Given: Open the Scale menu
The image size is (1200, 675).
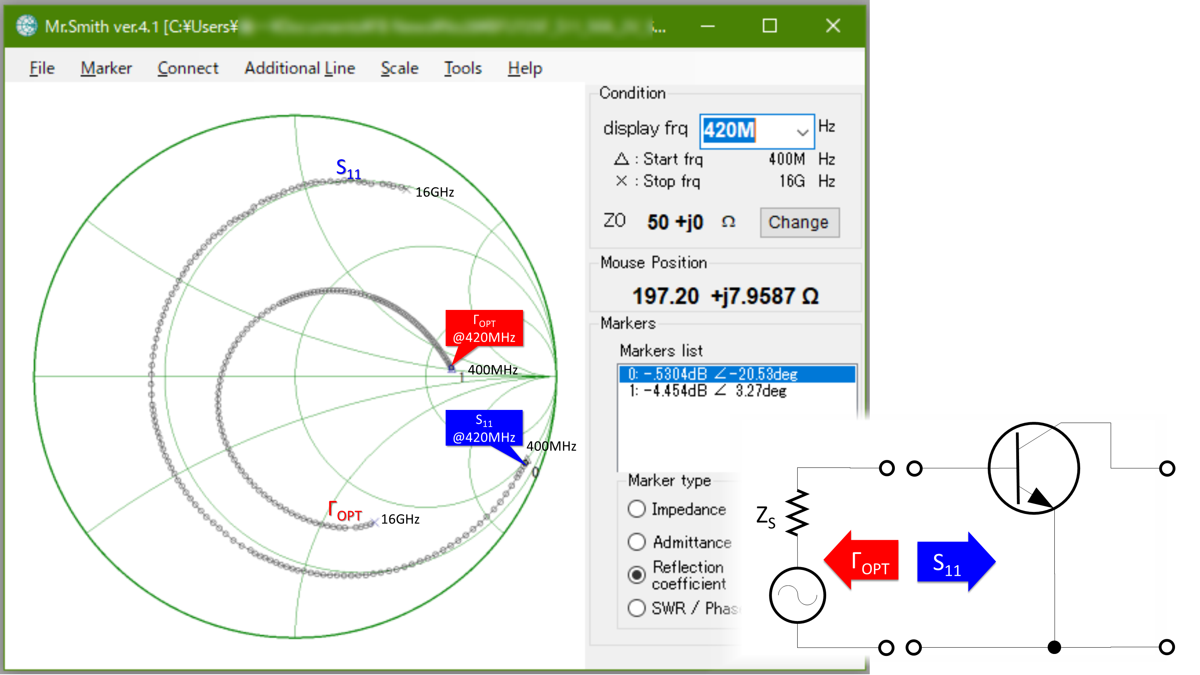Looking at the screenshot, I should click(399, 68).
